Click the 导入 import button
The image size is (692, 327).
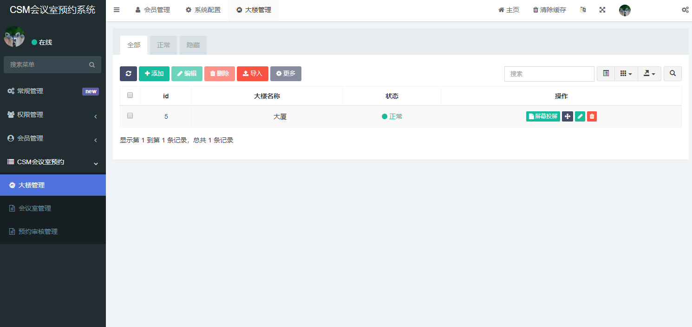[x=253, y=74]
